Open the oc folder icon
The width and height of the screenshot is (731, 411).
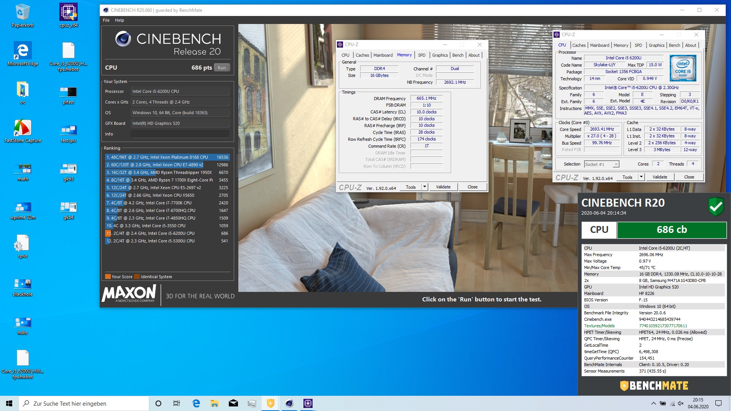(22, 92)
